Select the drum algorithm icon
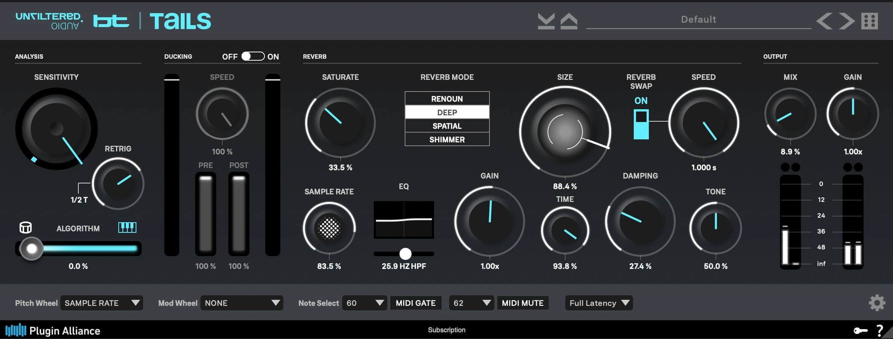 [x=26, y=228]
